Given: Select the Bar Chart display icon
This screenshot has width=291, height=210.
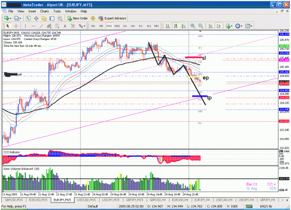Looking at the screenshot, I should tap(168, 26).
